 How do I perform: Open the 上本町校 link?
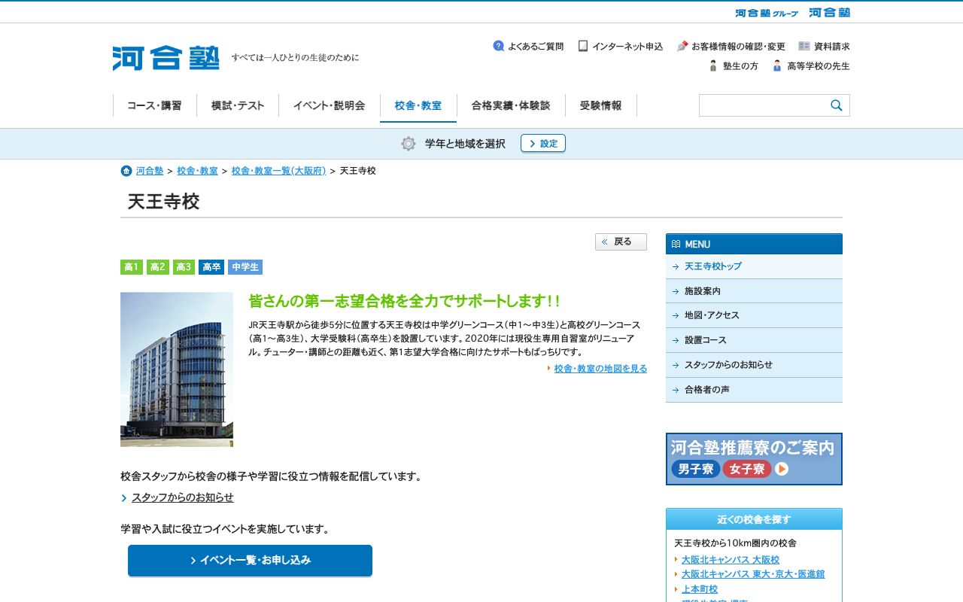point(700,589)
